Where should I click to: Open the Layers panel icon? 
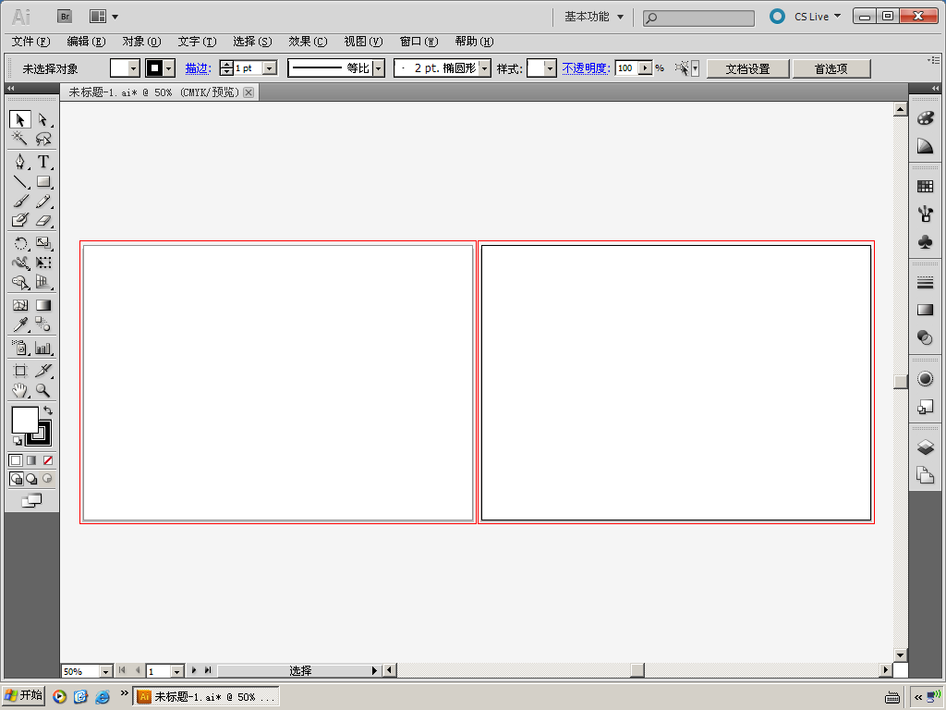[925, 447]
